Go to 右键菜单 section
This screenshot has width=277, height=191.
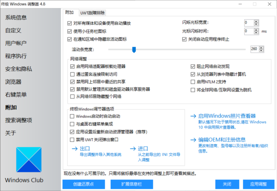click(16, 94)
